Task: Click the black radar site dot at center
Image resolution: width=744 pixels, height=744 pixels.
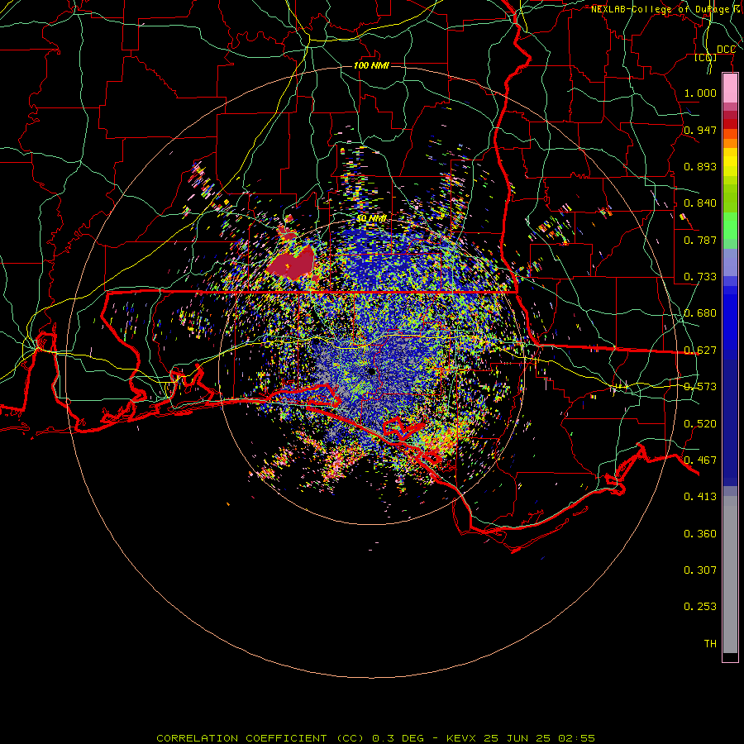Action: click(x=372, y=371)
